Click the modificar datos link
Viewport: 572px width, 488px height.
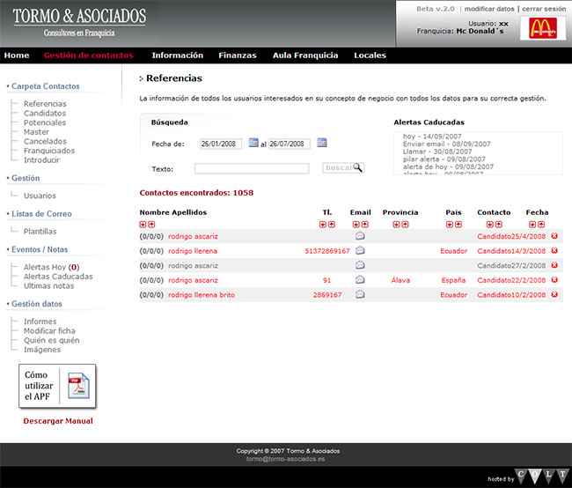tap(489, 8)
